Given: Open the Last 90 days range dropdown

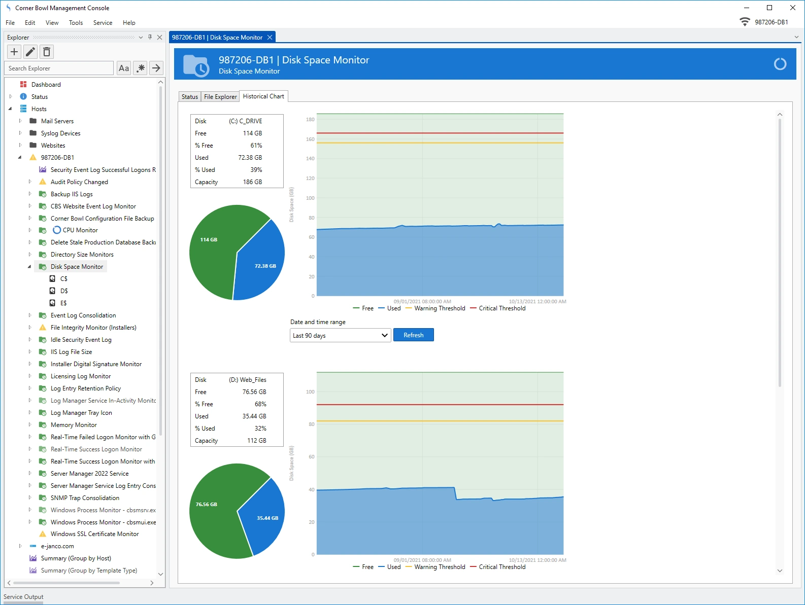Looking at the screenshot, I should click(x=340, y=335).
